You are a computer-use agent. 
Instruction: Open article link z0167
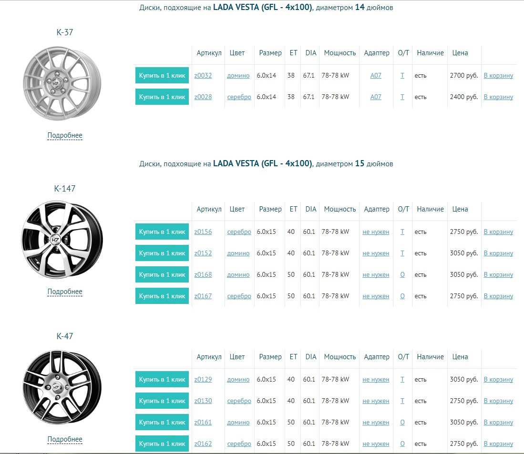click(x=203, y=296)
